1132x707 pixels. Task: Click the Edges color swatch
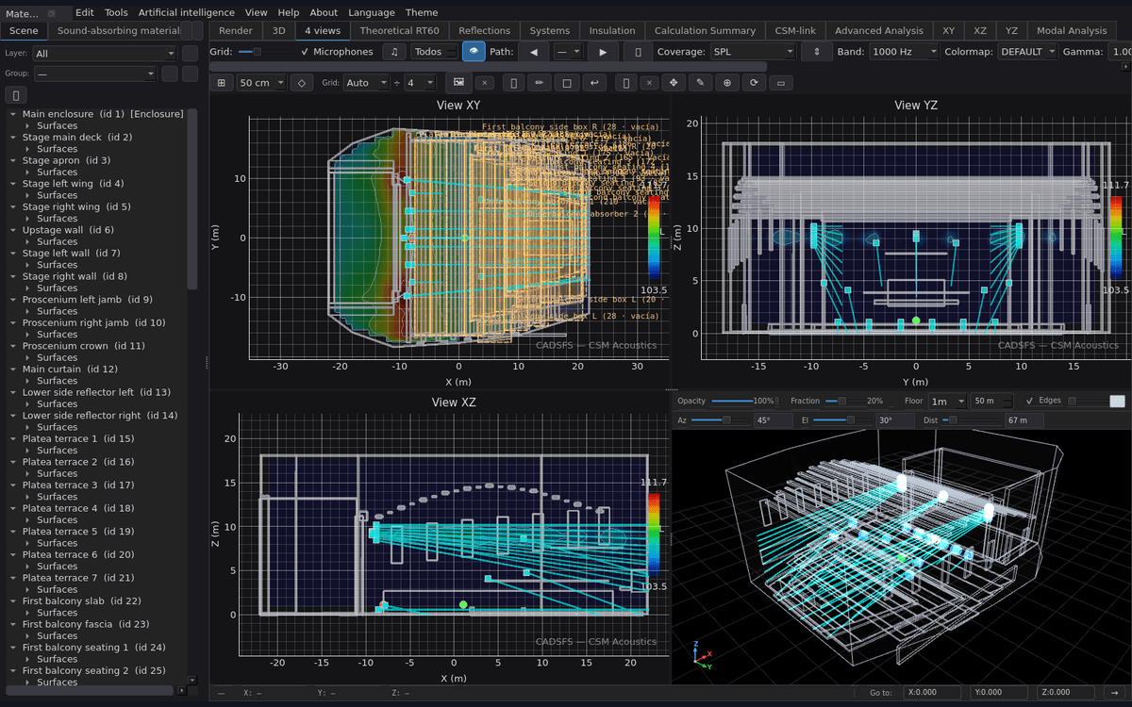pos(1117,401)
